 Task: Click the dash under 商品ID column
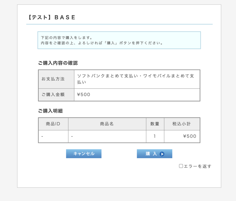click(42, 136)
